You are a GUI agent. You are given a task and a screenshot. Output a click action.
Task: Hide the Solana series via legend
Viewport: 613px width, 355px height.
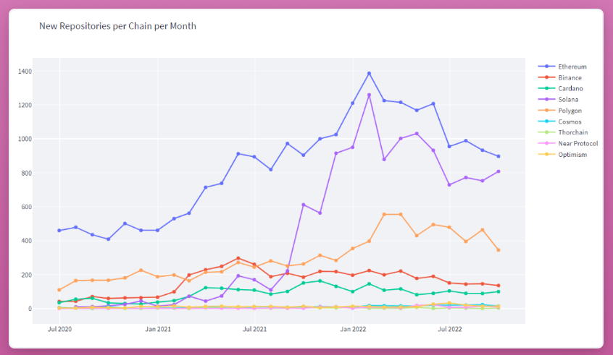pyautogui.click(x=558, y=100)
